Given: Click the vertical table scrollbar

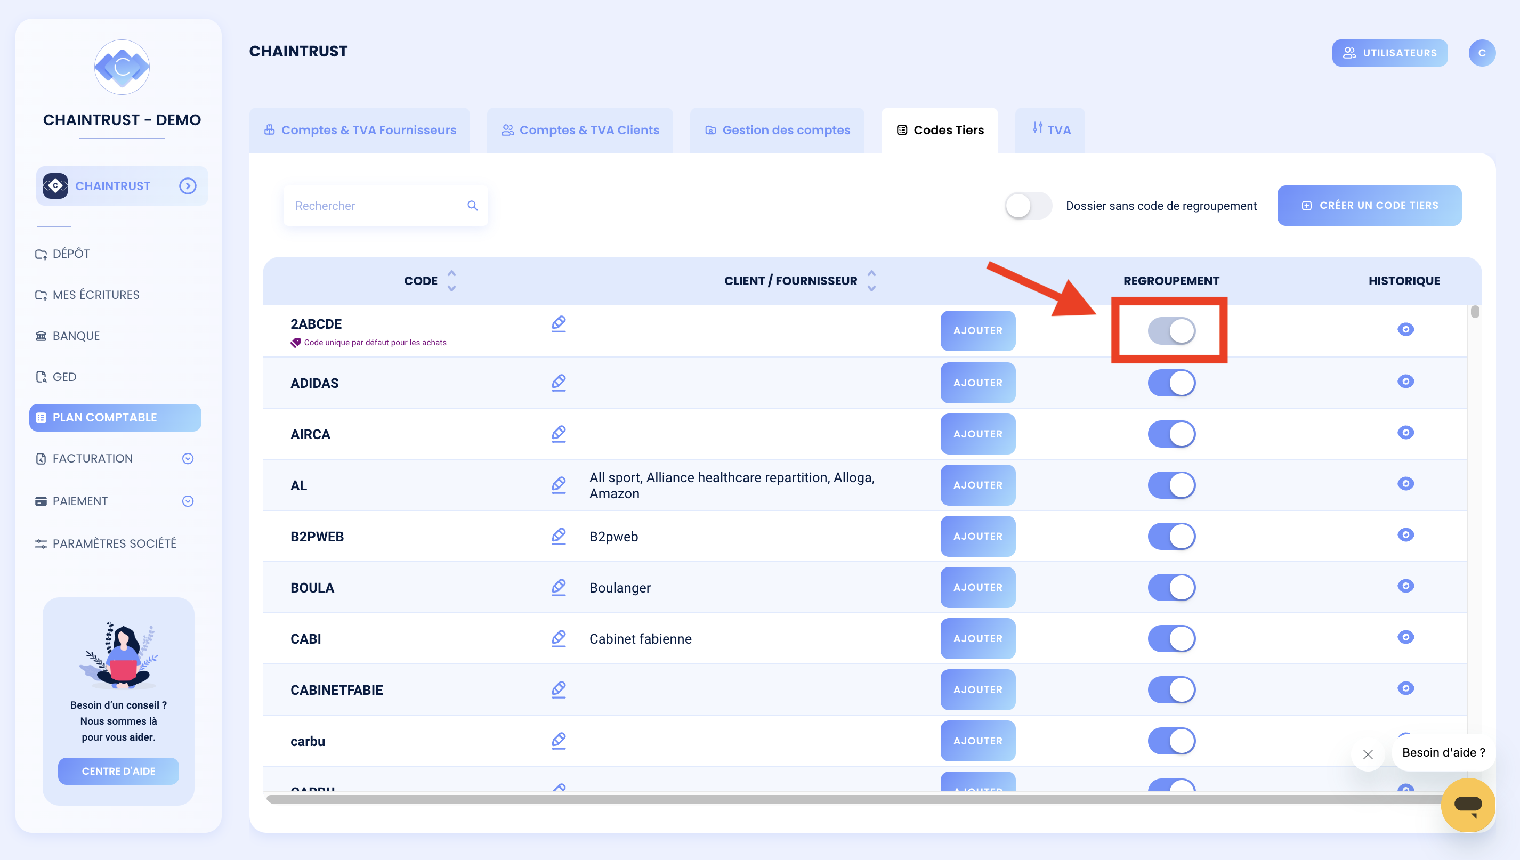Looking at the screenshot, I should [x=1475, y=311].
